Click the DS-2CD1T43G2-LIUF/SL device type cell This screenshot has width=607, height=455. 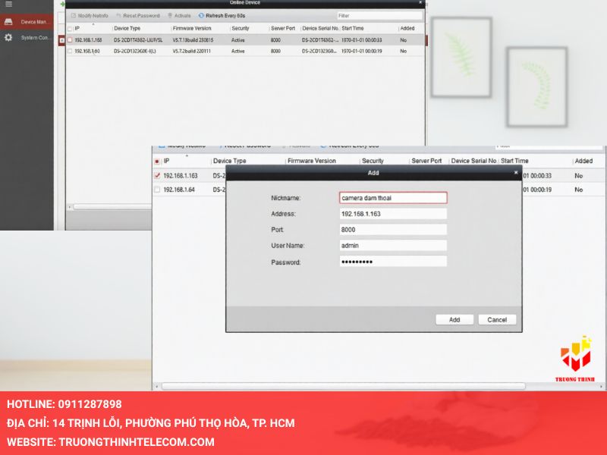click(x=138, y=40)
